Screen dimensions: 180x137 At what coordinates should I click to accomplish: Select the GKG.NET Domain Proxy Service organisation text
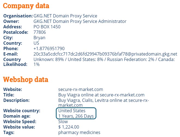[65, 16]
